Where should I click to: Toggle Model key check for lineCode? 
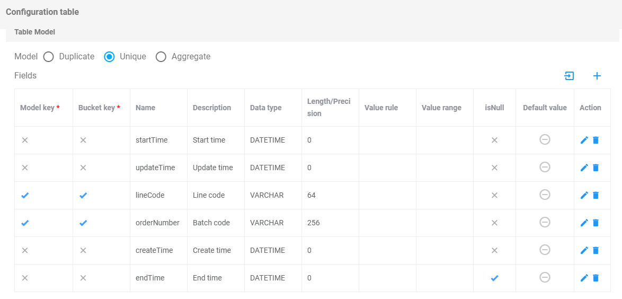tap(25, 195)
